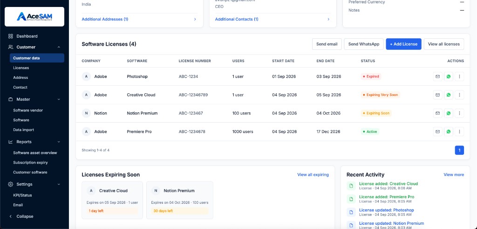Select Customer data menu item
The width and height of the screenshot is (477, 229).
37,58
